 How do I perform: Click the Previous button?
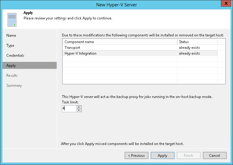click(x=137, y=156)
